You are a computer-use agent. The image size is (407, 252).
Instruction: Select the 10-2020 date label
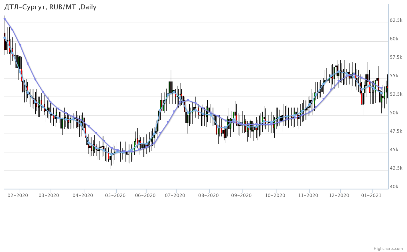[275, 195]
